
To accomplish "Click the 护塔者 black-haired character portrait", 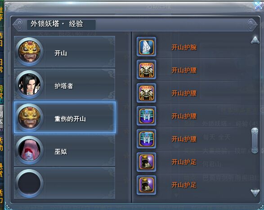I will pyautogui.click(x=29, y=85).
